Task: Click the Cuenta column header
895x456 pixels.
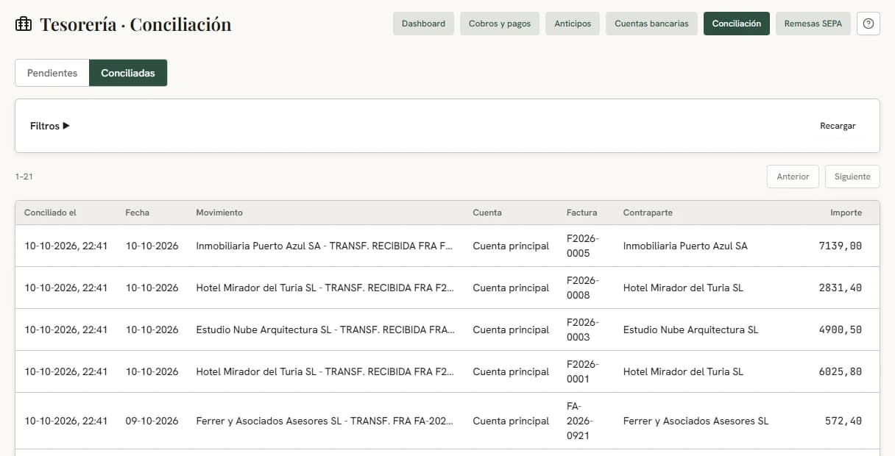Action: [487, 213]
